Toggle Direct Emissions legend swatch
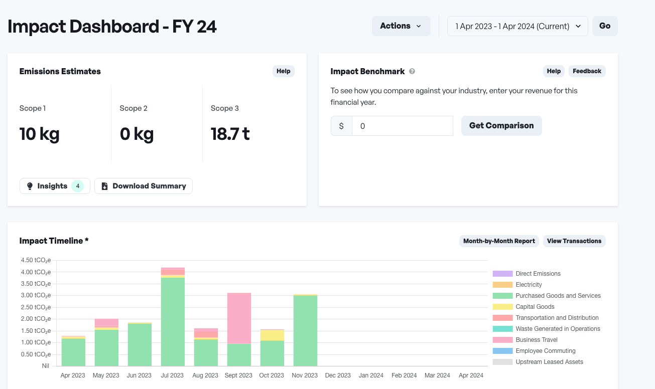The height and width of the screenshot is (389, 655). [502, 274]
